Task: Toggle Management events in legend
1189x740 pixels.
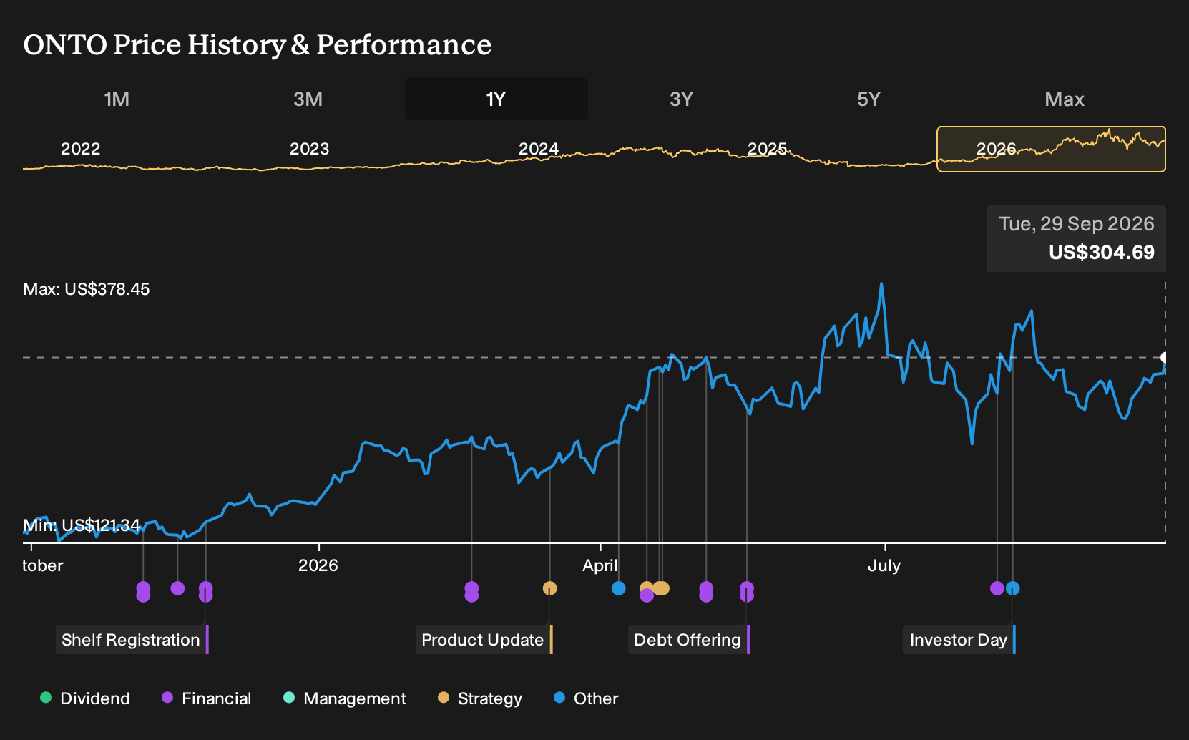Action: pos(344,698)
